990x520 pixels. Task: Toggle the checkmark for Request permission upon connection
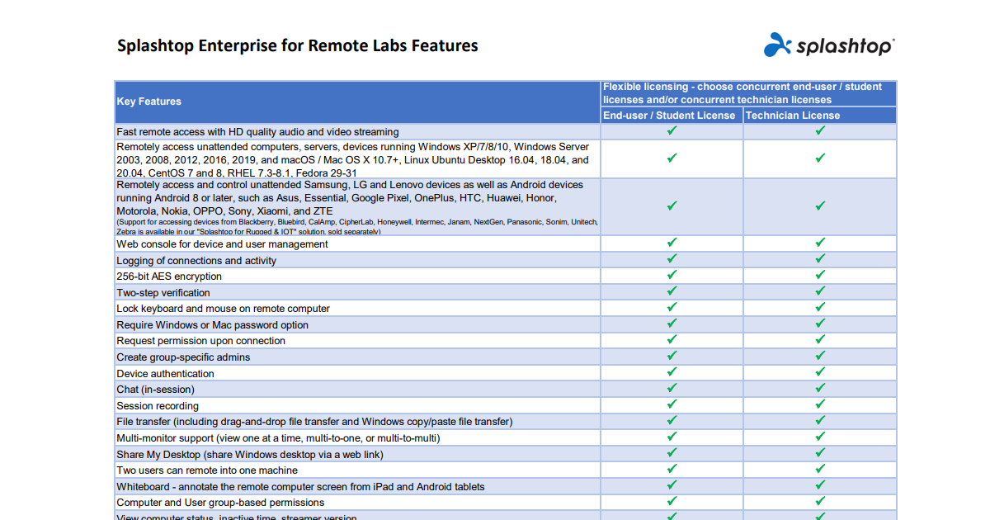click(672, 340)
